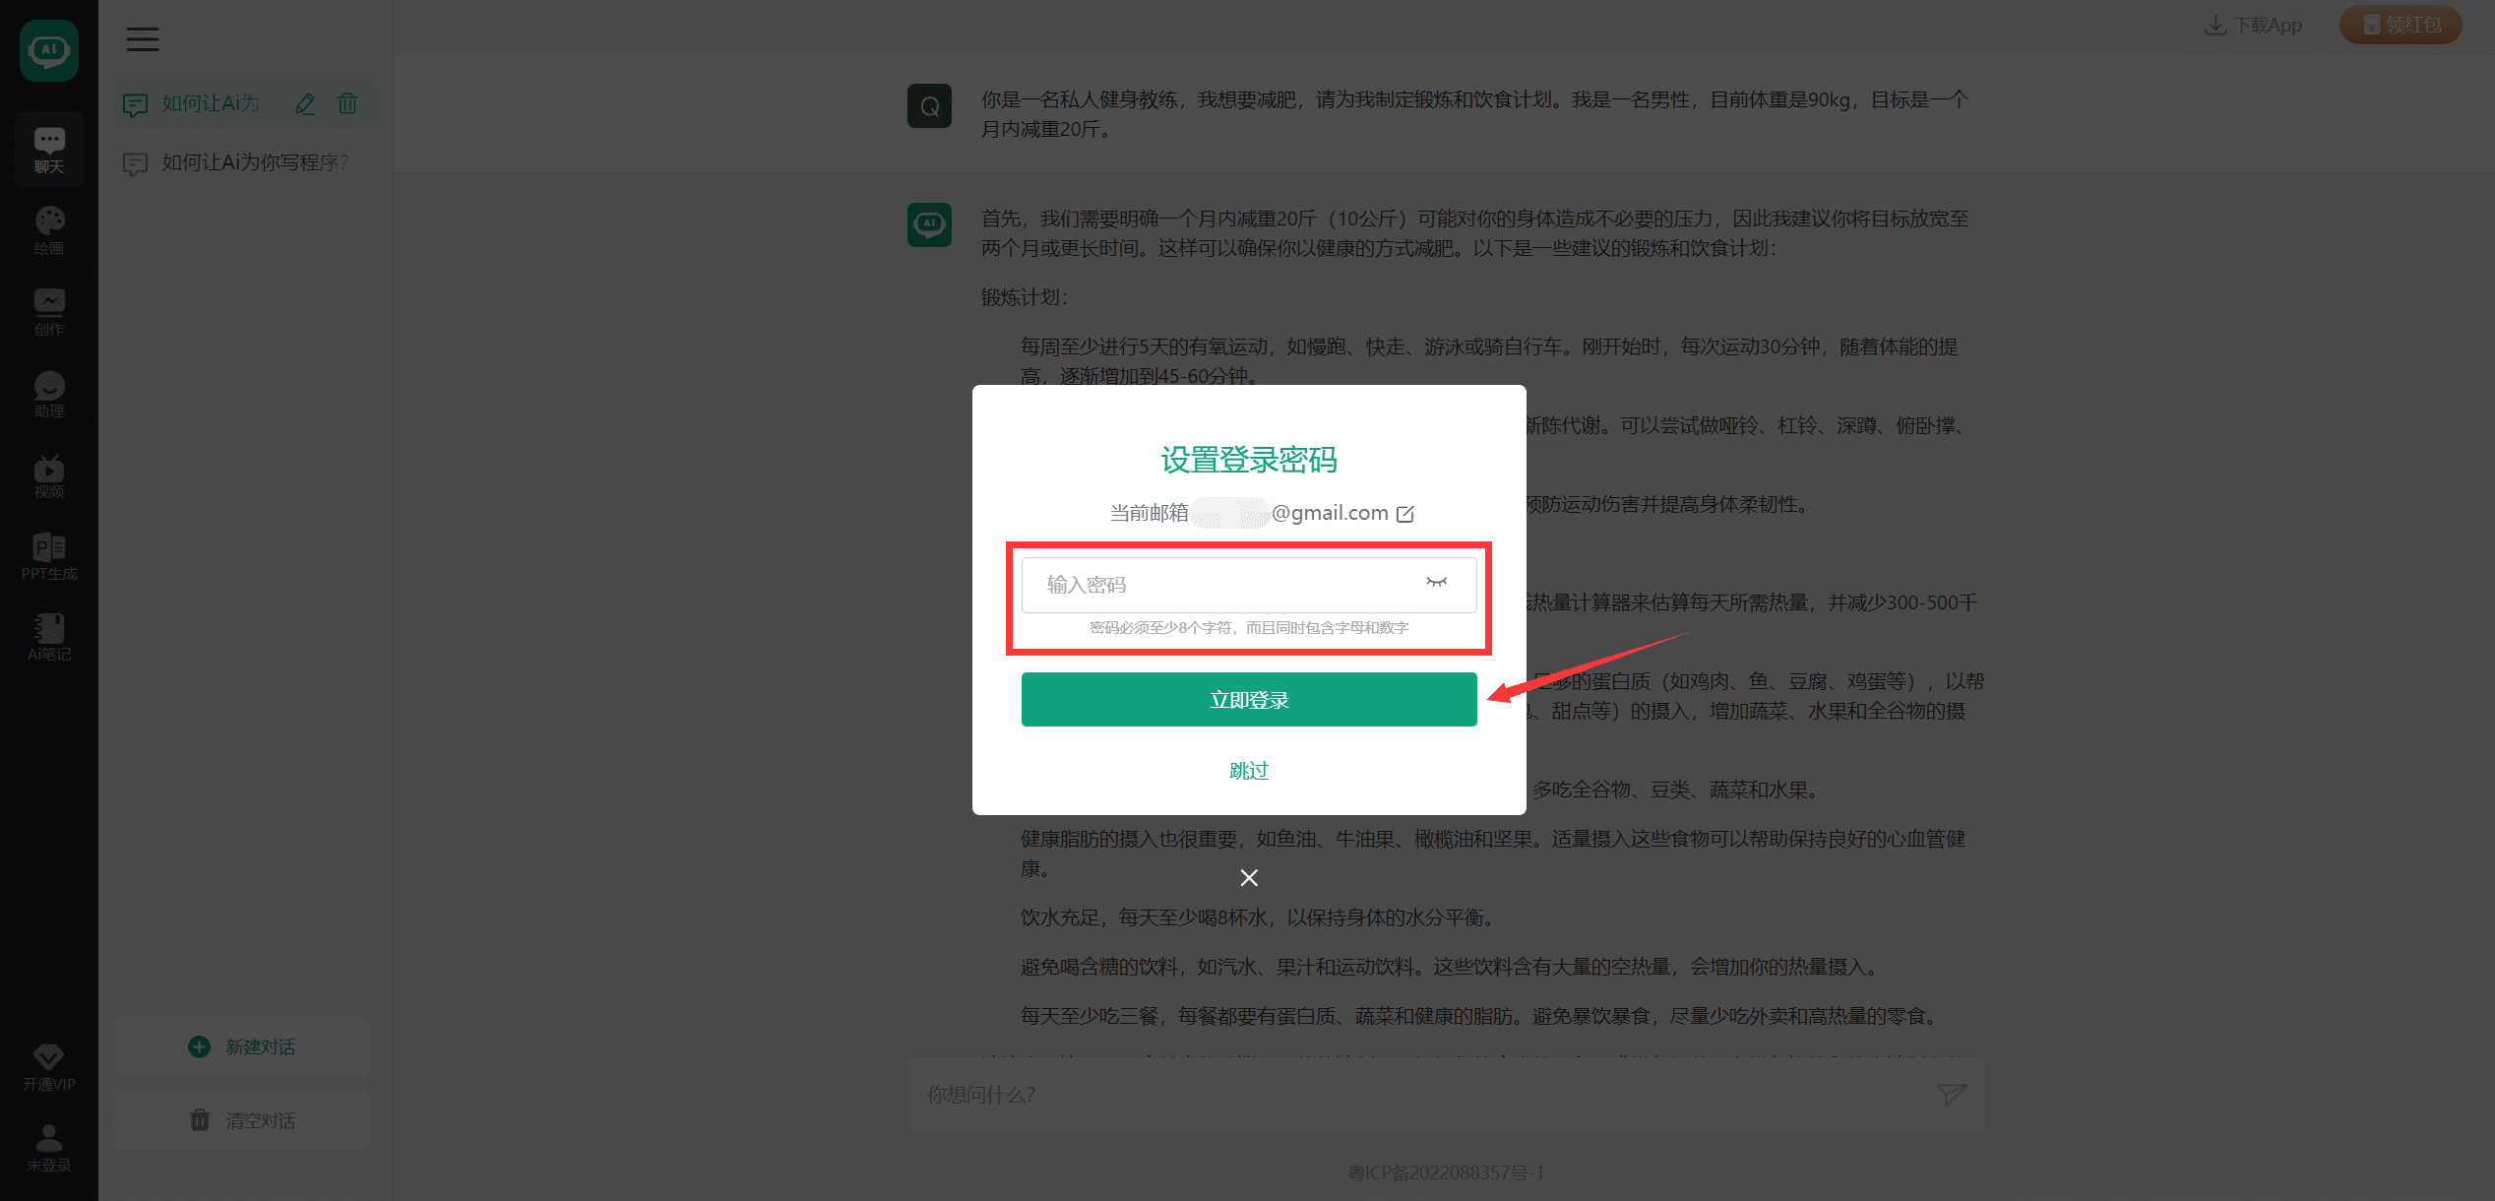Start a 新建对话 new conversation
Image resolution: width=2495 pixels, height=1201 pixels.
pyautogui.click(x=239, y=1046)
